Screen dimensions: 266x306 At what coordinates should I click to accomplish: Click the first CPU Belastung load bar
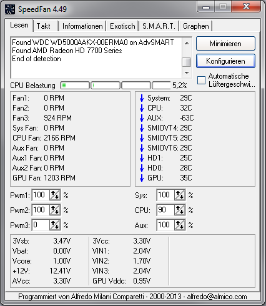(x=75, y=86)
